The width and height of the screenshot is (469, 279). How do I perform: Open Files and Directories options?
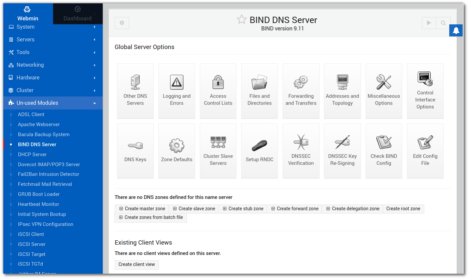(260, 91)
